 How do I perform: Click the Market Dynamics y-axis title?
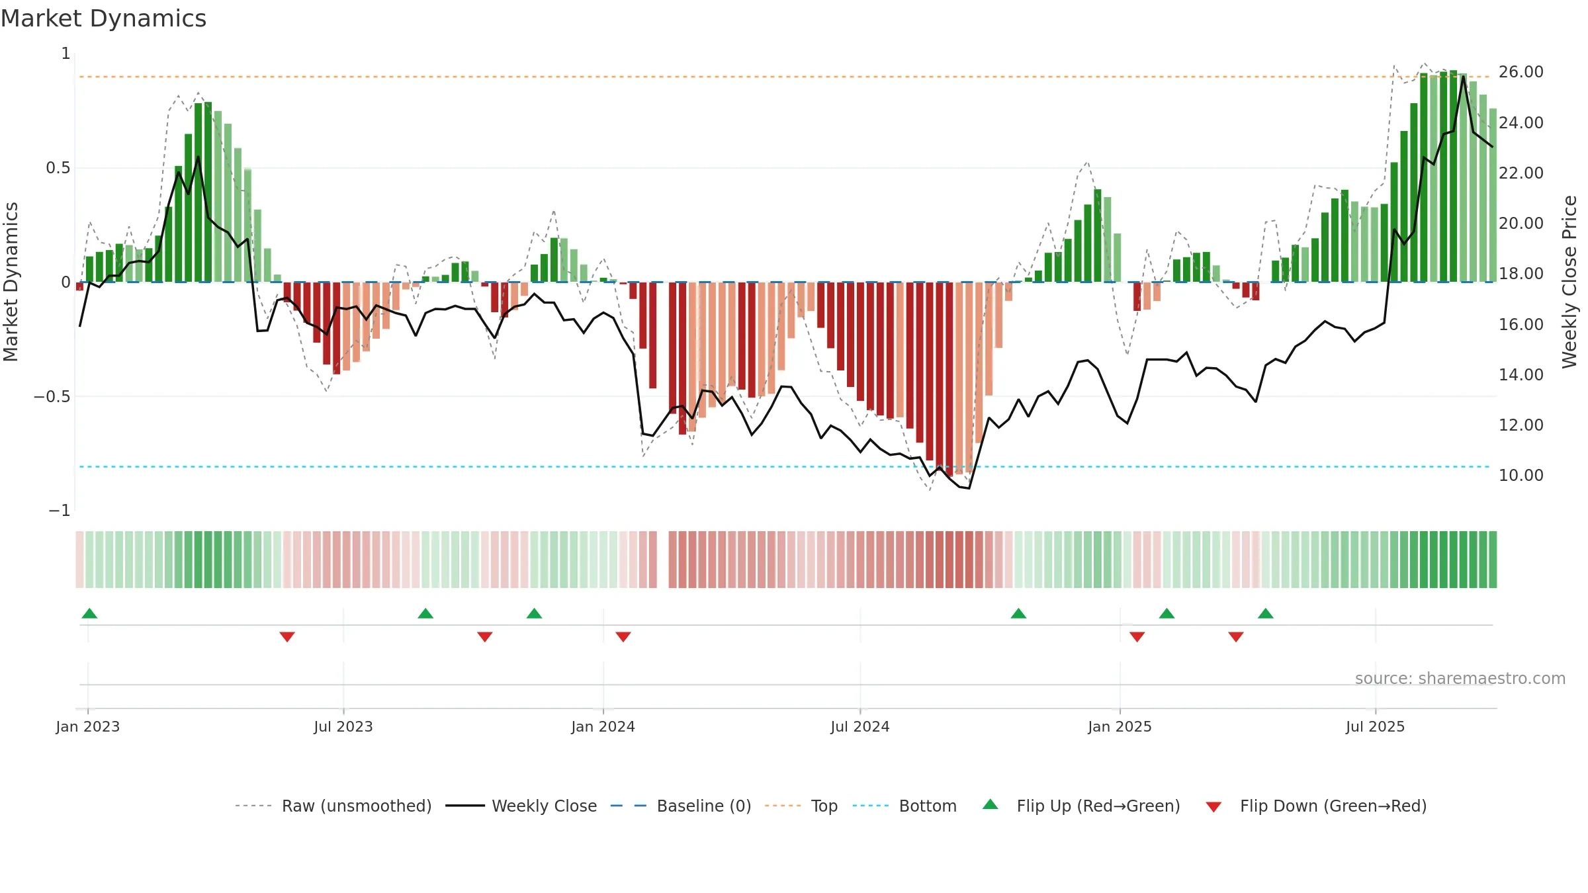[x=11, y=282]
